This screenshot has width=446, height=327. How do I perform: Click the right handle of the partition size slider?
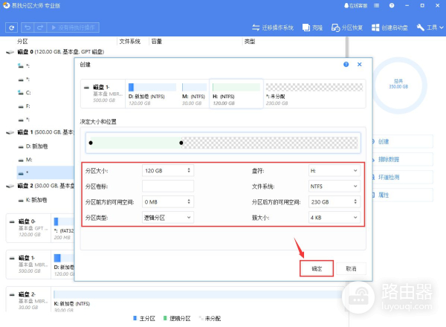(x=181, y=143)
